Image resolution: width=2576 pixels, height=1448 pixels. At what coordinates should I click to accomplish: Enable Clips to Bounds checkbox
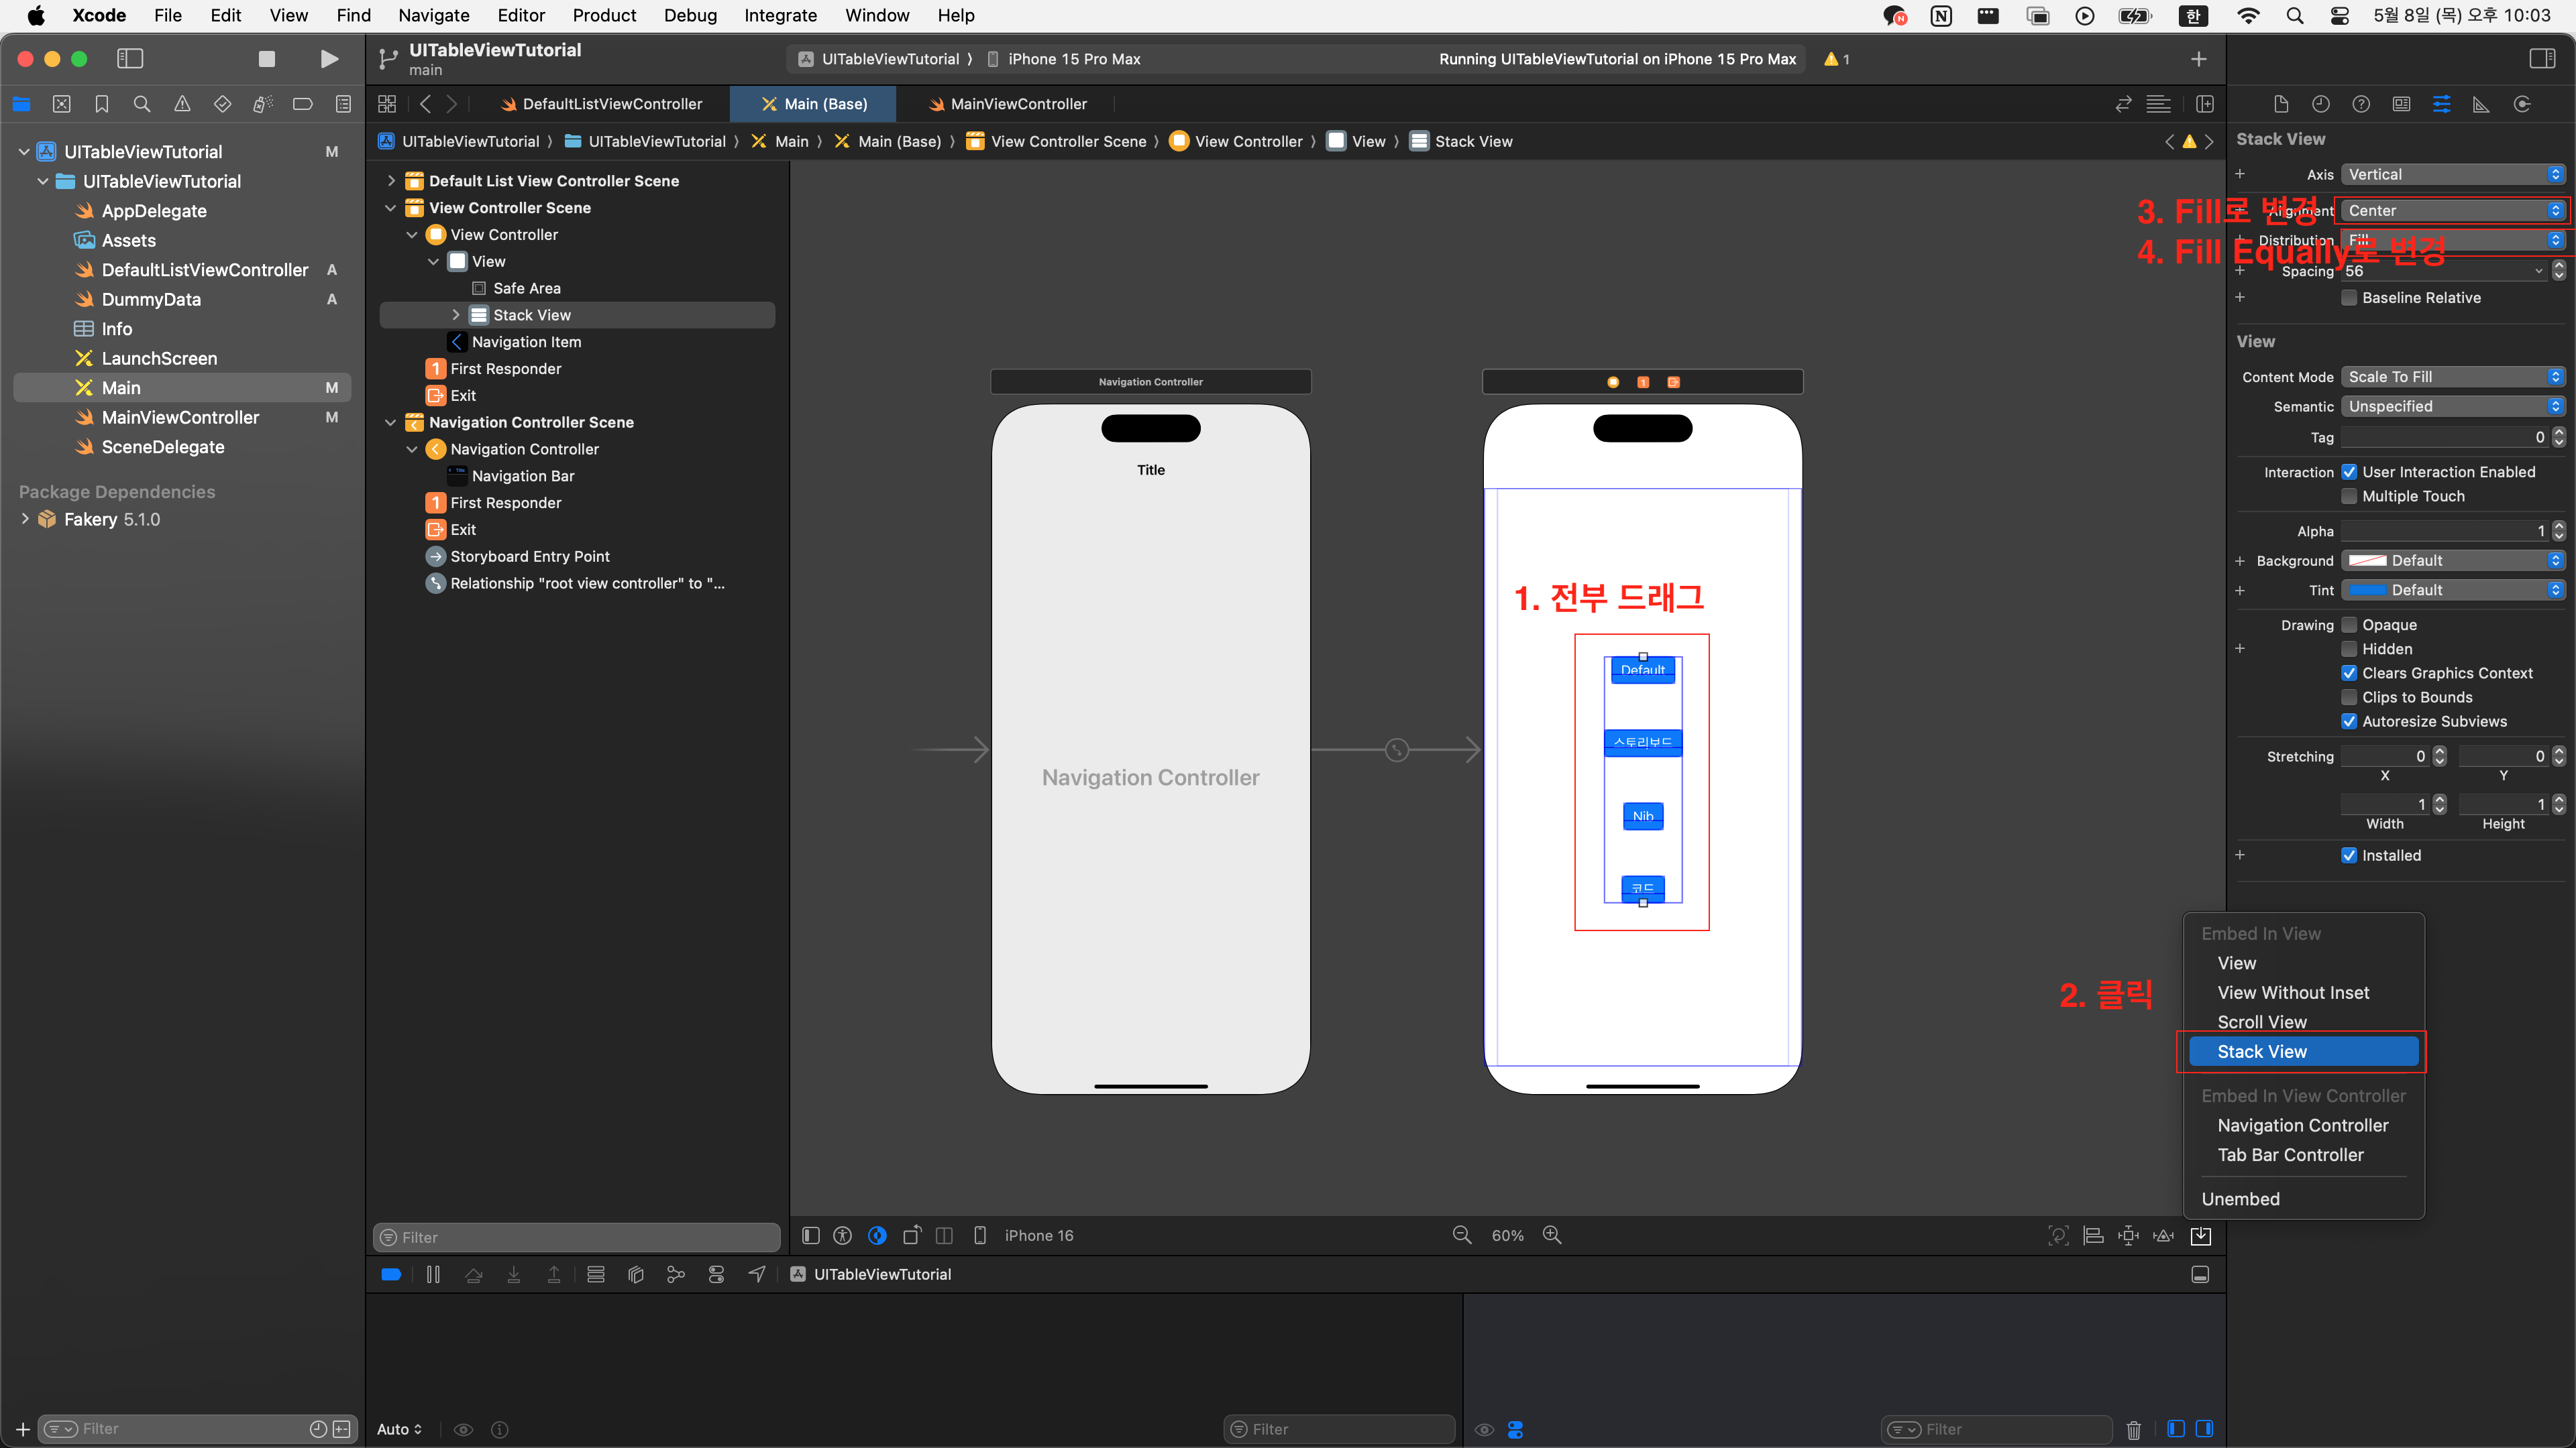[x=2349, y=697]
